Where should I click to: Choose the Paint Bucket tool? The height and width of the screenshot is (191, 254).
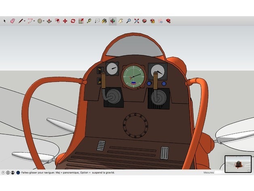point(104,21)
